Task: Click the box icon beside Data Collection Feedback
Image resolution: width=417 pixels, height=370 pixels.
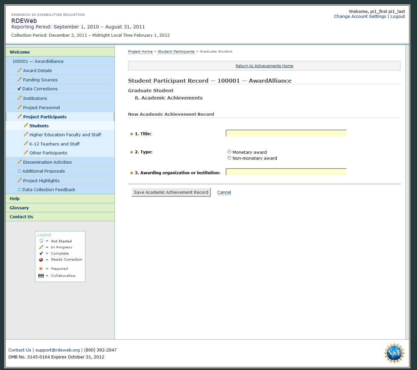Action: tap(19, 190)
